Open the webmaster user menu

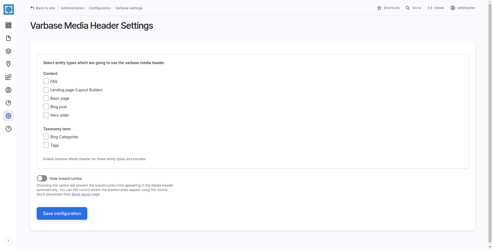[x=463, y=8]
